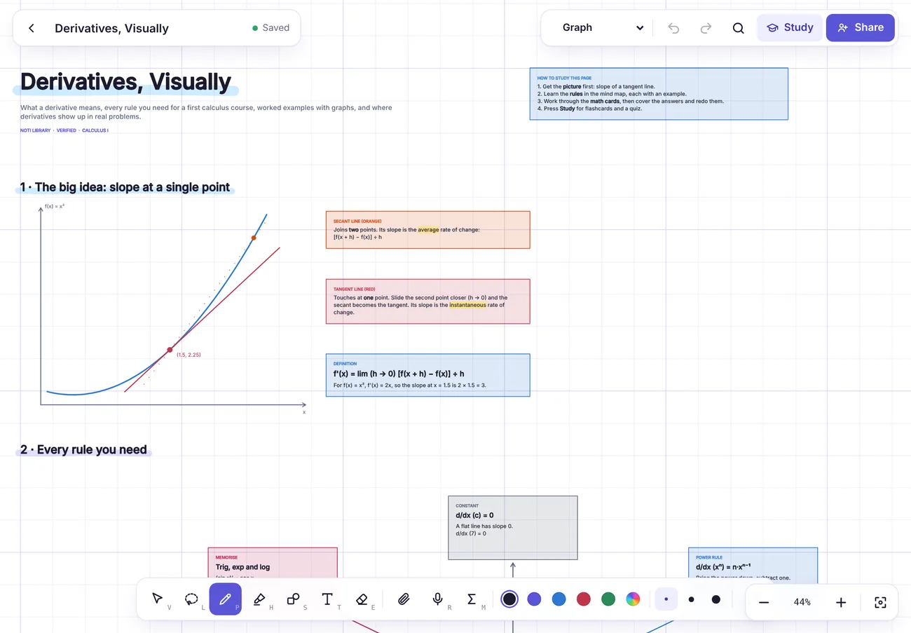Go back using the back arrow

(x=32, y=28)
